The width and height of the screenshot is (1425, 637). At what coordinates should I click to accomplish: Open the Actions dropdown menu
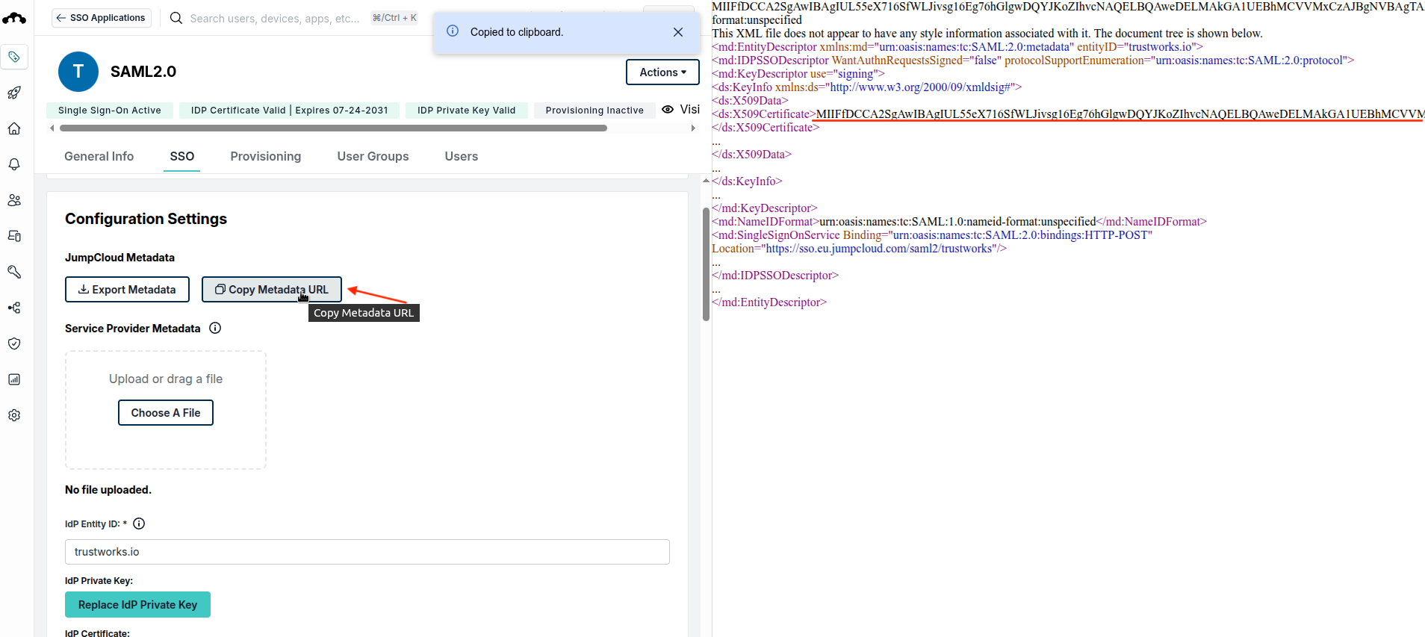coord(662,72)
